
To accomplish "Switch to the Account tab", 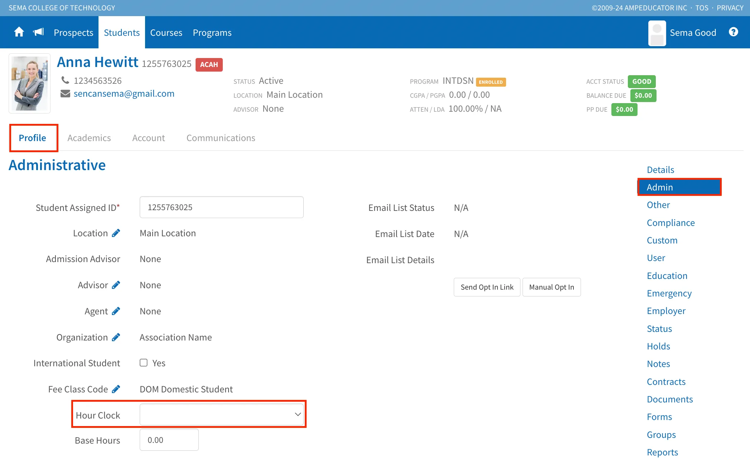I will coord(149,138).
